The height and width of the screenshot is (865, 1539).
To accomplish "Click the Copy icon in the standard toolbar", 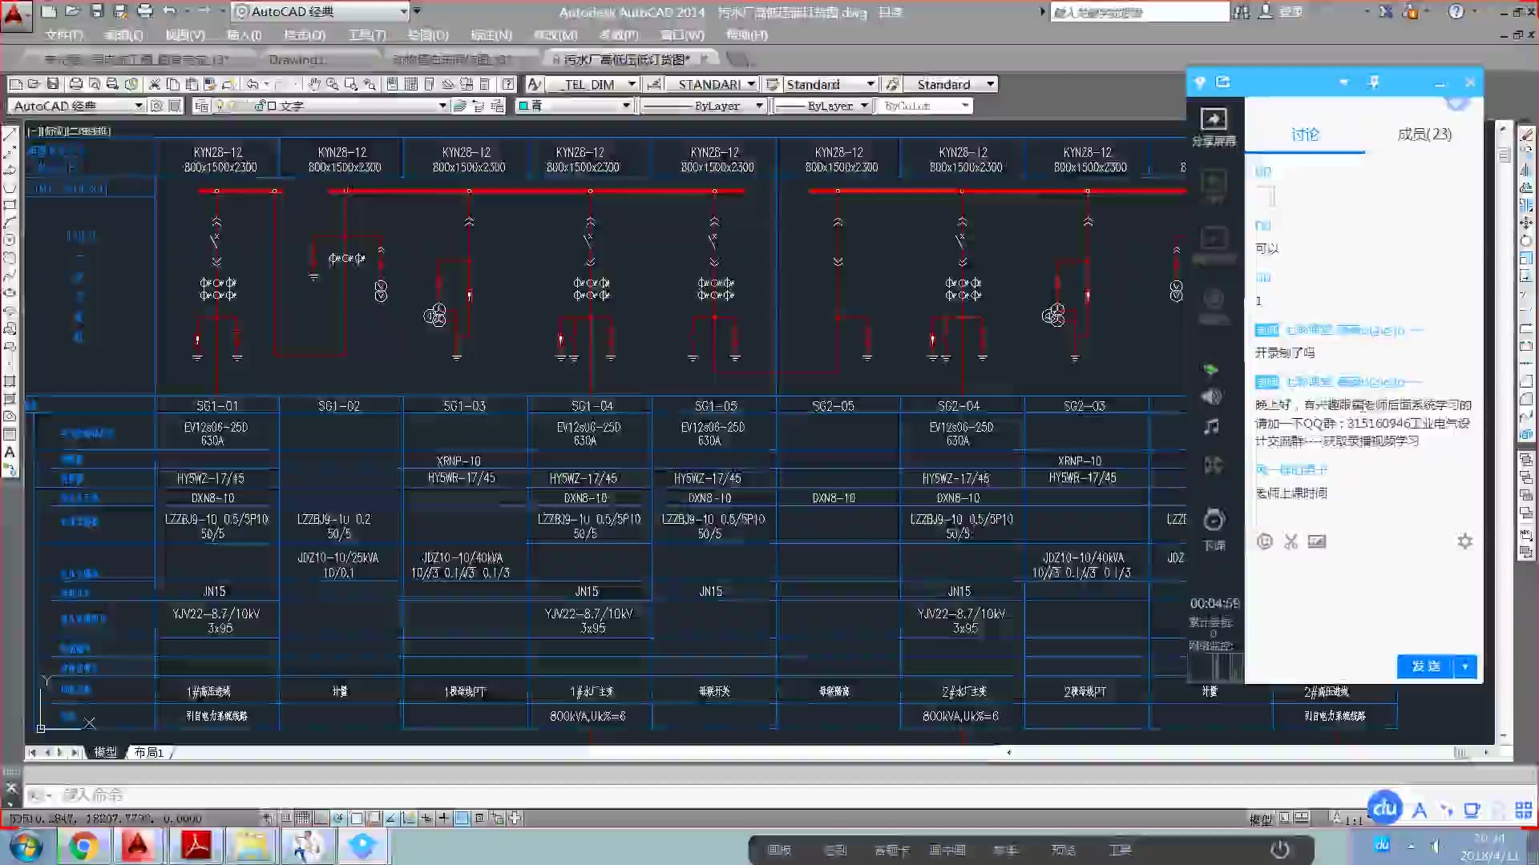I will pos(172,84).
